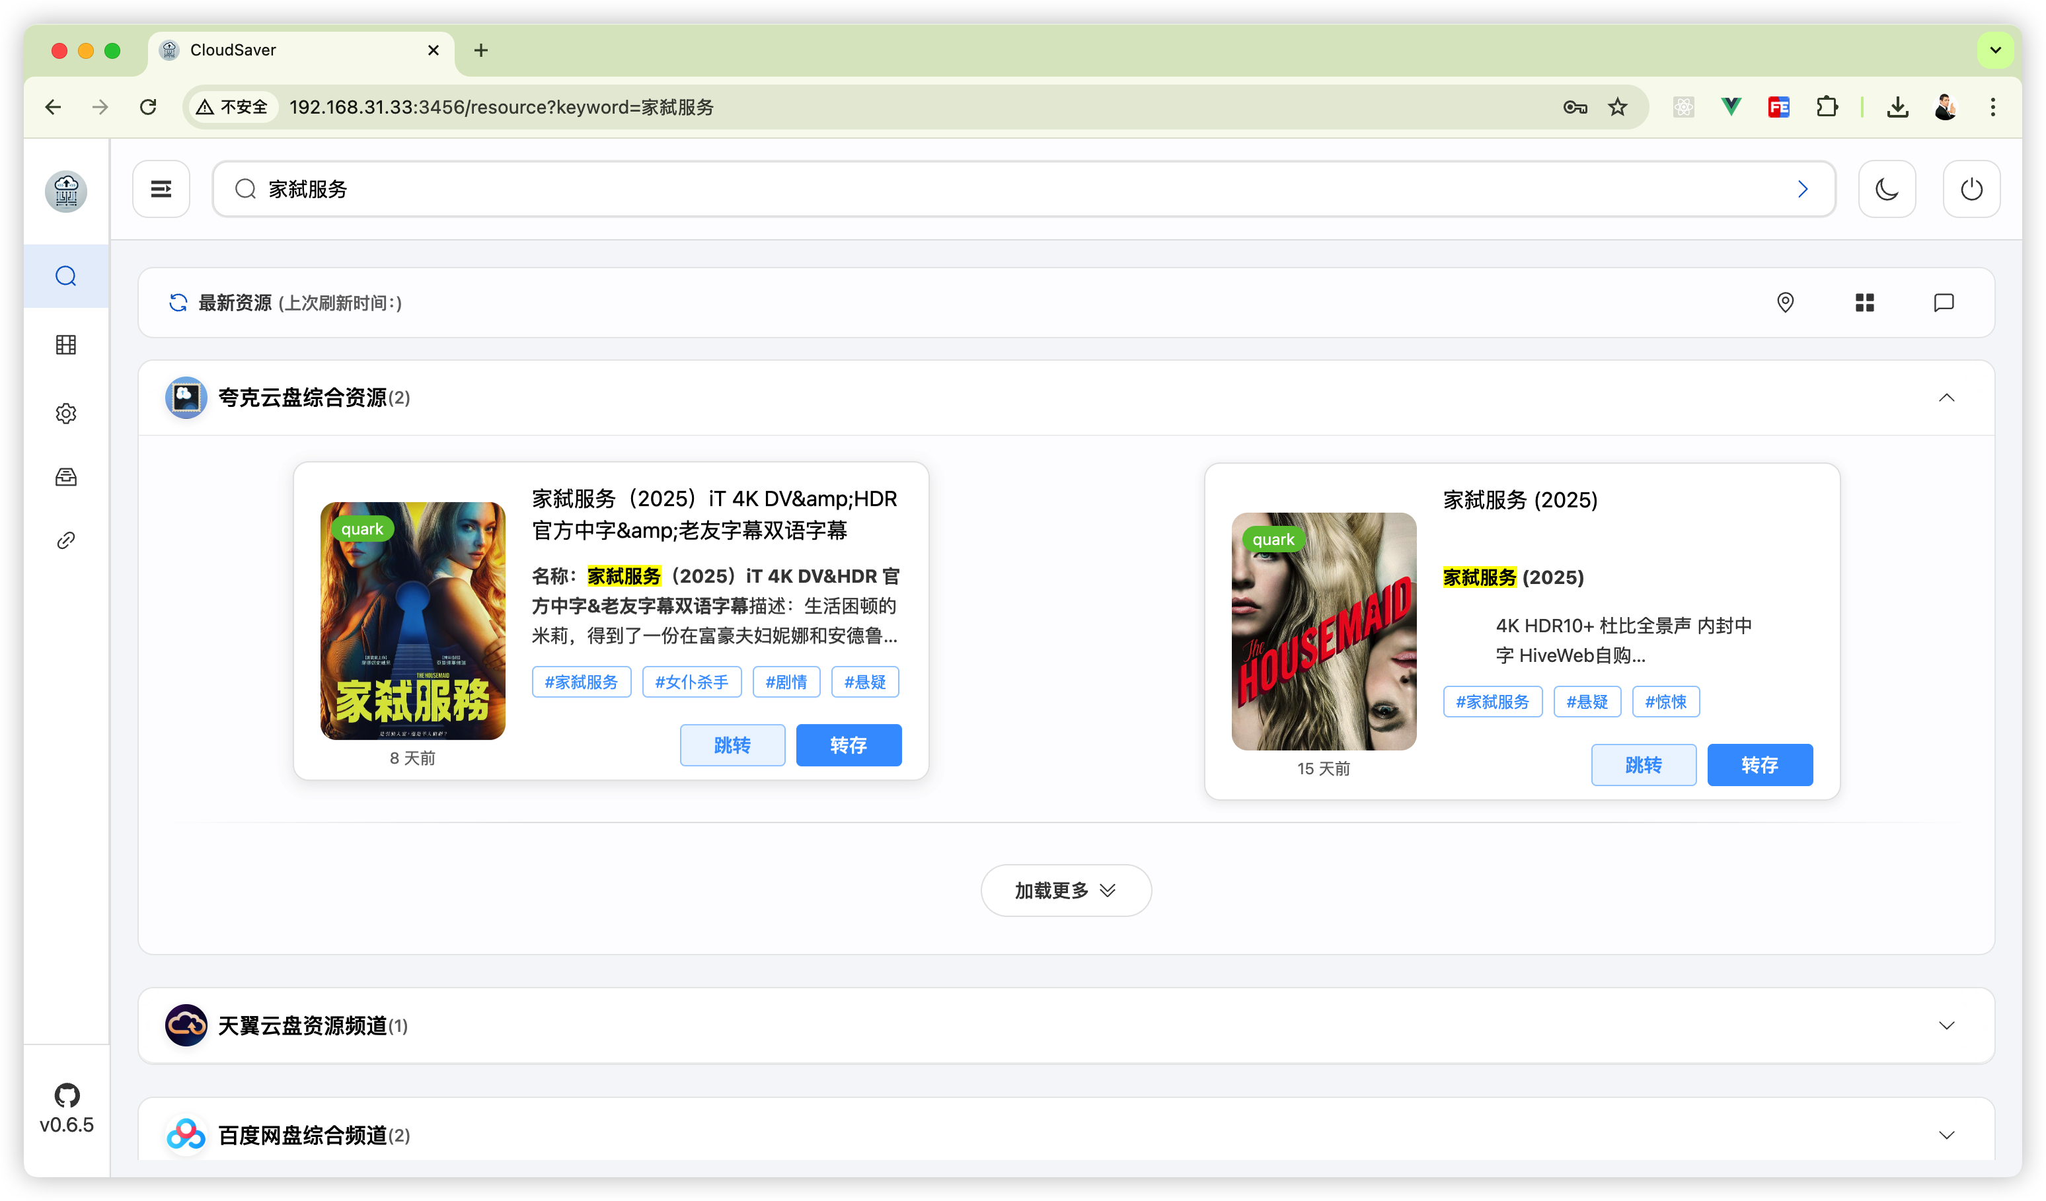Refresh latest resources with the reload icon
Viewport: 2046px width, 1201px height.
[178, 303]
